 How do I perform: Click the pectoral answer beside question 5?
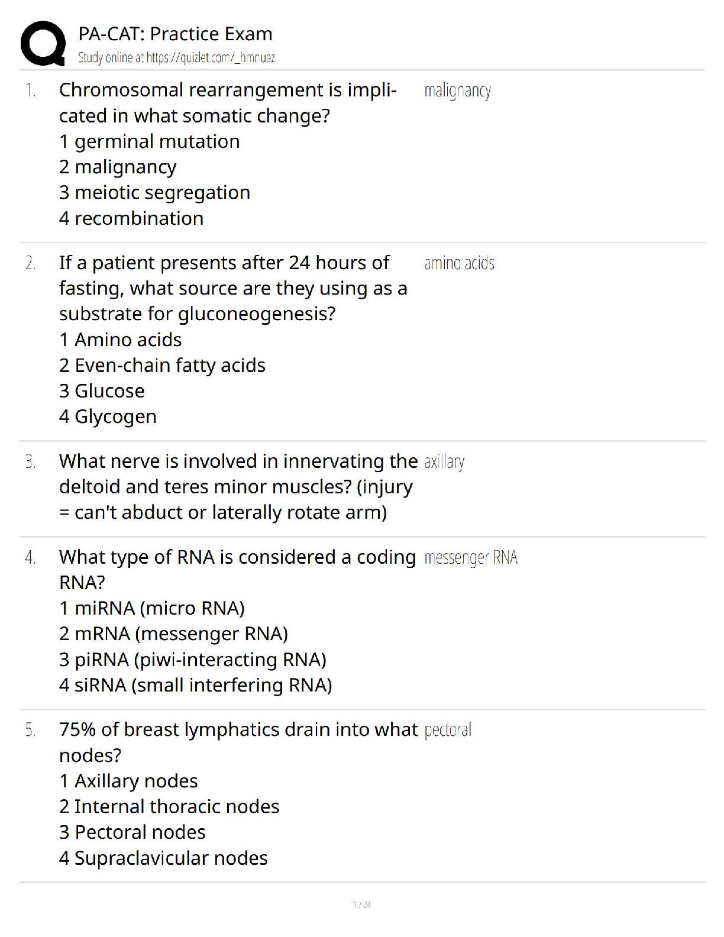click(448, 730)
